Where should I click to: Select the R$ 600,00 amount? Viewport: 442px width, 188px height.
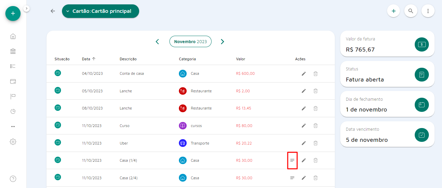[x=246, y=73]
